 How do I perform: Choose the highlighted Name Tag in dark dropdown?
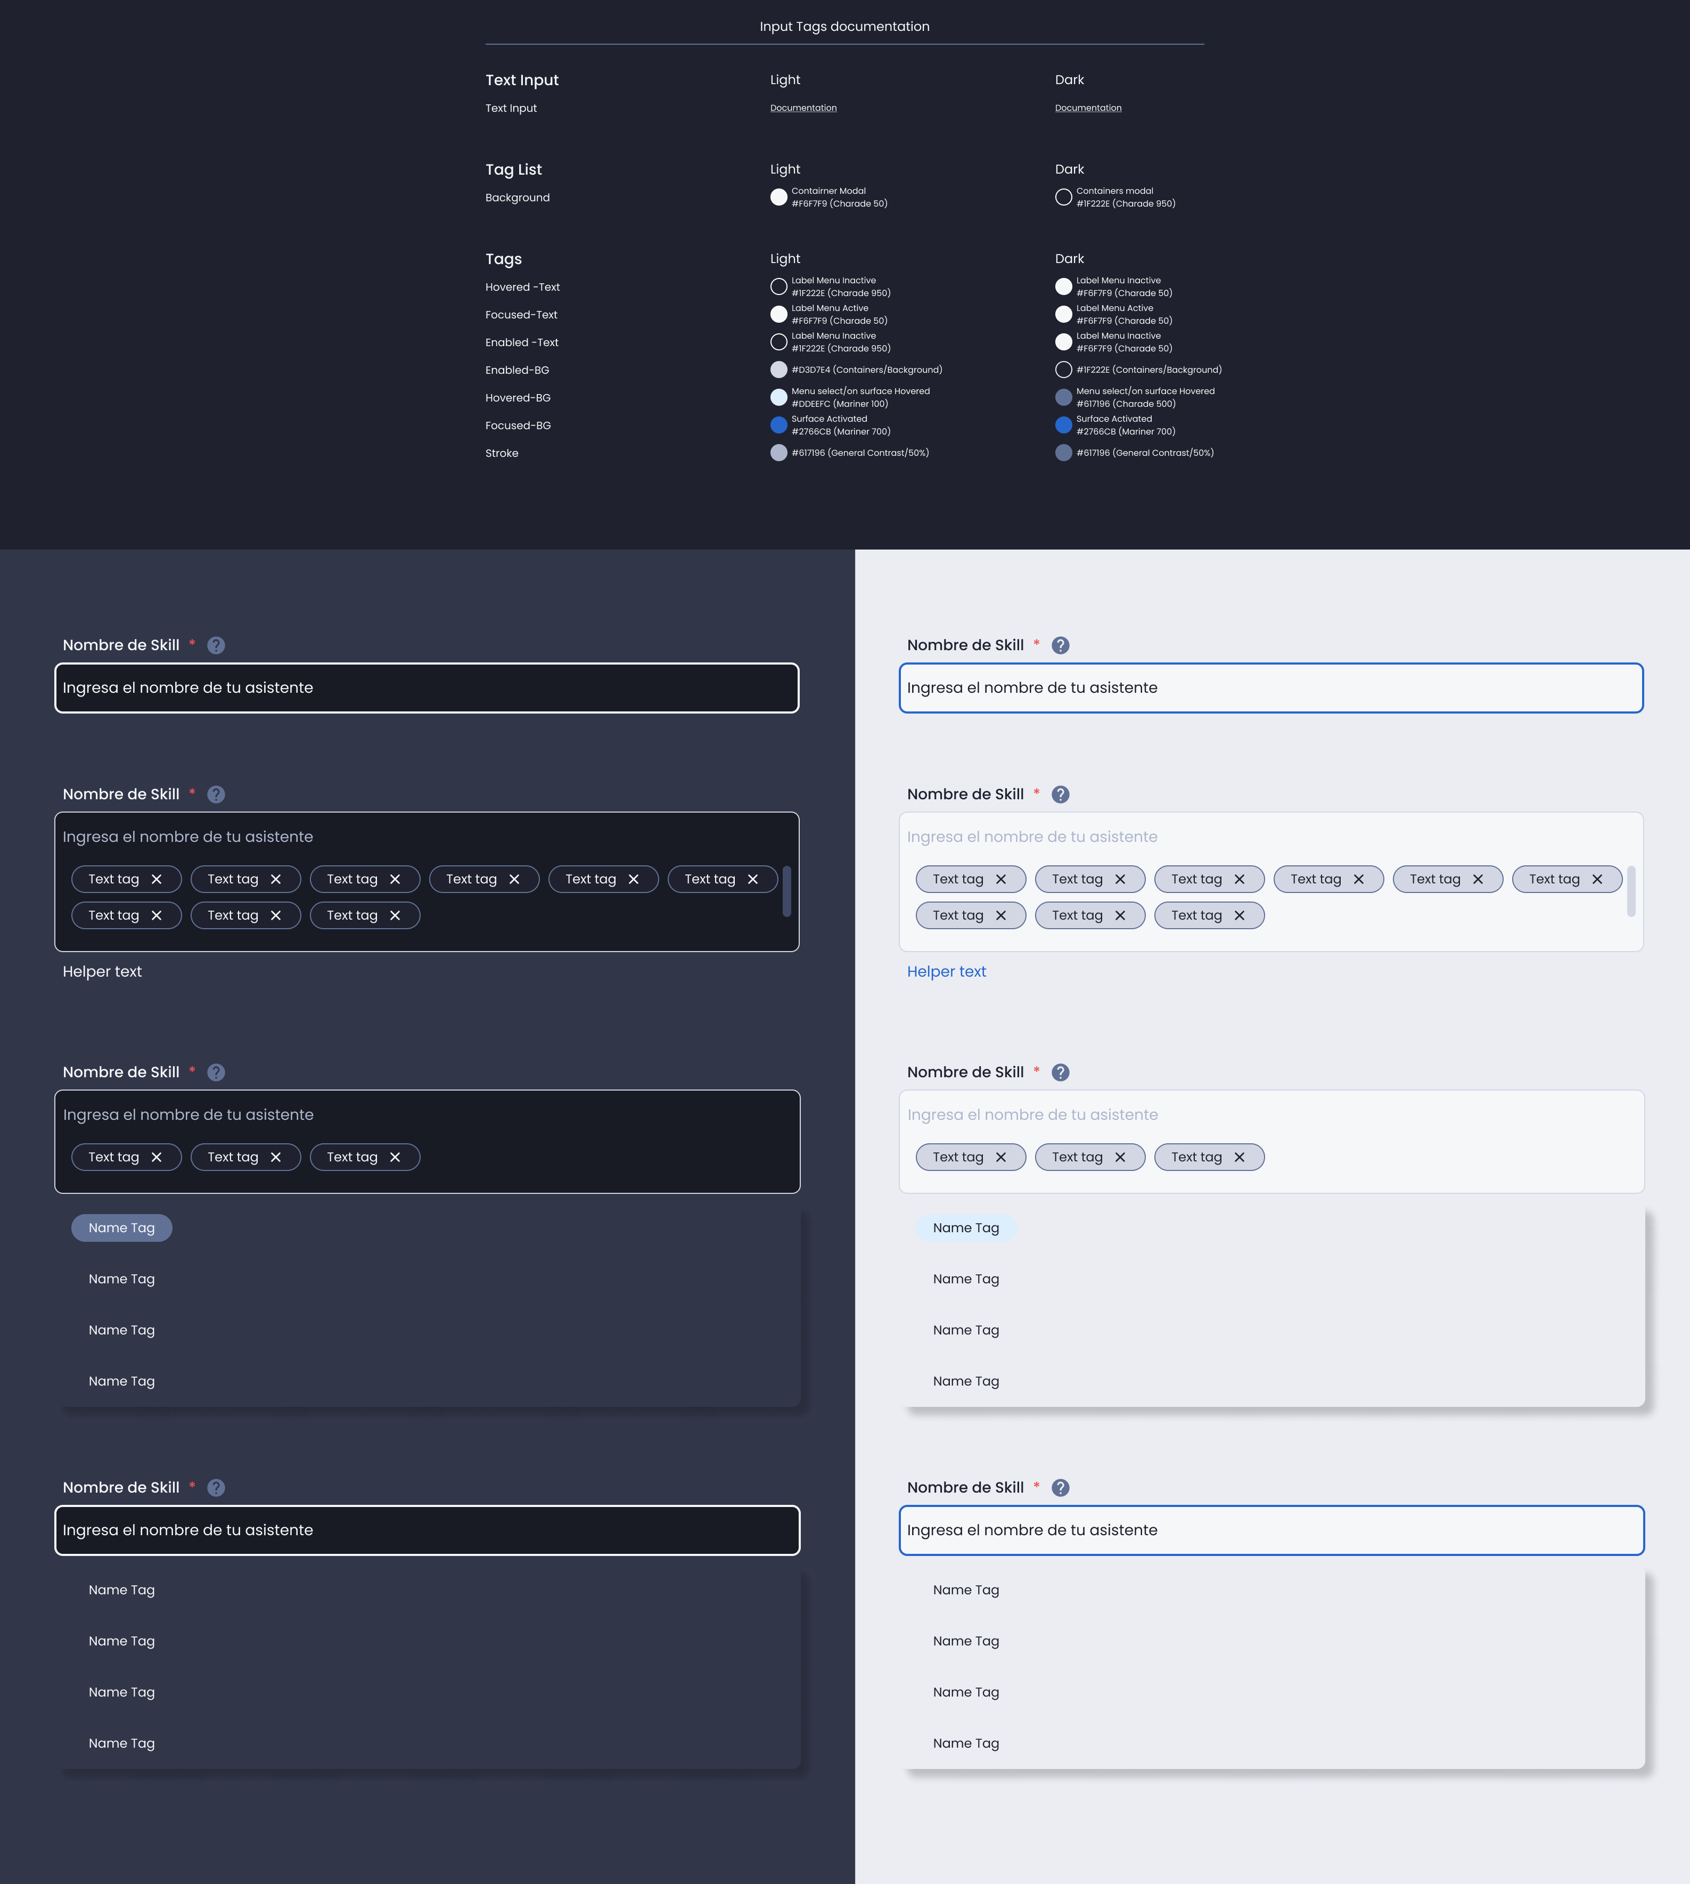point(121,1227)
